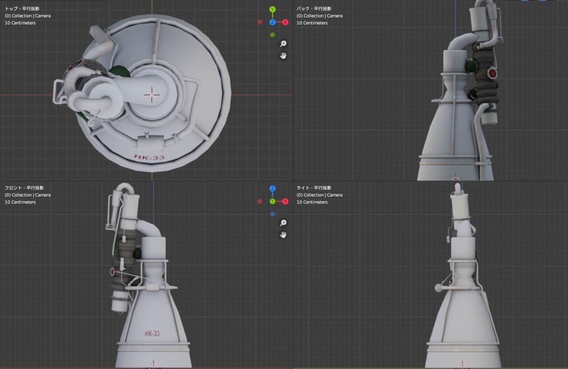Select the negative Y dot in the Top view gizmo

pyautogui.click(x=272, y=35)
